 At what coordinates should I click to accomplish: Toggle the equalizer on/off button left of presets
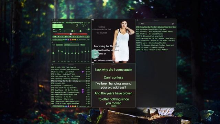[59, 45]
